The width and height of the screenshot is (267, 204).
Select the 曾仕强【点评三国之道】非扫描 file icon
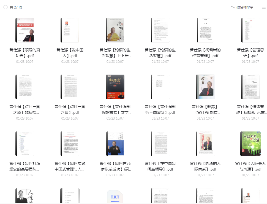tap(25, 87)
